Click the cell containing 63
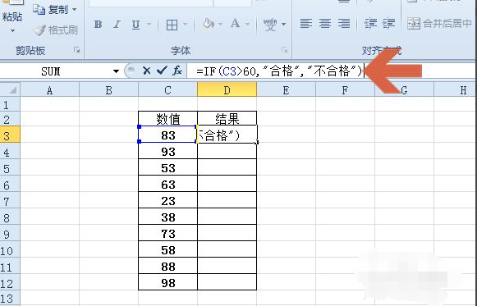477x306 pixels. click(x=167, y=184)
